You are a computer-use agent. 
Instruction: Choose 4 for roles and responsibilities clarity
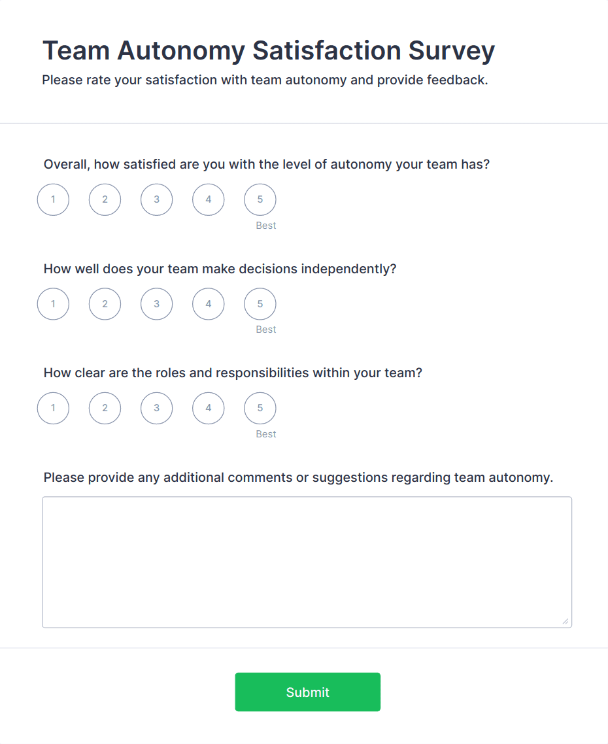[x=209, y=409]
